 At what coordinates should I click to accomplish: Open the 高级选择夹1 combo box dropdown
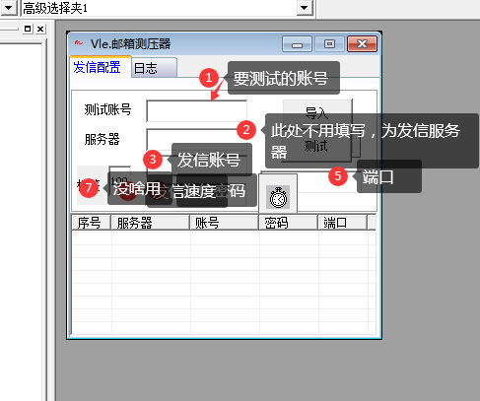[x=305, y=8]
